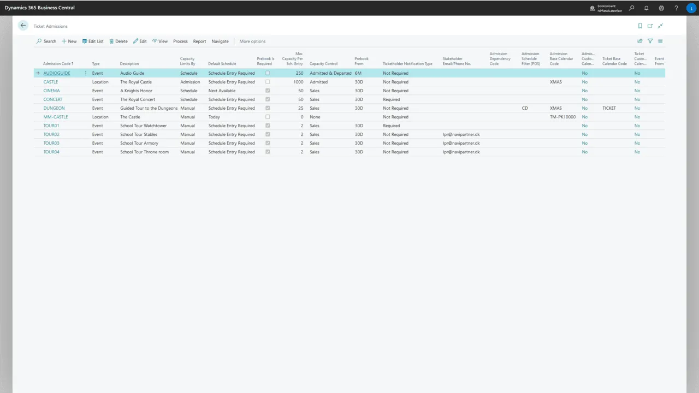Click the Edit action
The image size is (699, 393).
140,41
